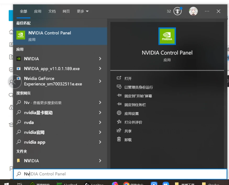Expand the nvda suggestion arrow
This screenshot has width=229, height=185.
click(x=100, y=122)
